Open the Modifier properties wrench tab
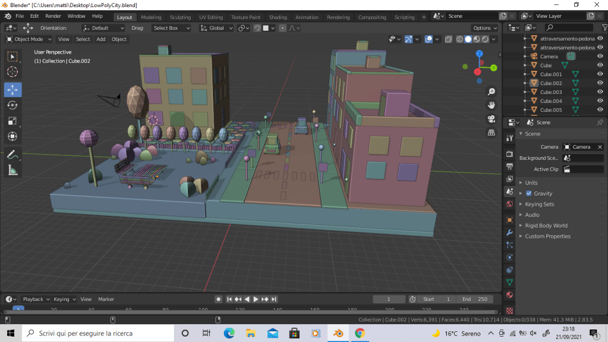Image resolution: width=608 pixels, height=342 pixels. tap(509, 232)
